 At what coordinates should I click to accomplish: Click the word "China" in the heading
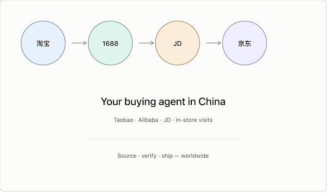click(x=212, y=101)
